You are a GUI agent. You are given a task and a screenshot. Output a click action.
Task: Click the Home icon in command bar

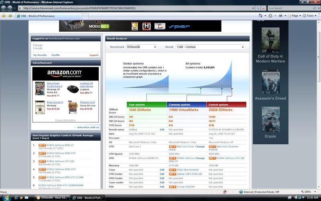click(x=260, y=16)
